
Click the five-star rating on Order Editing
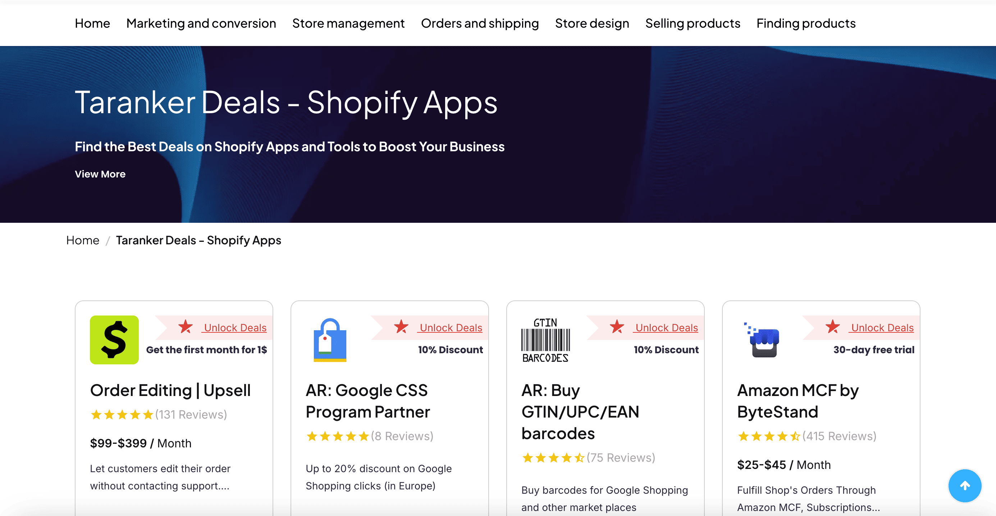click(122, 415)
